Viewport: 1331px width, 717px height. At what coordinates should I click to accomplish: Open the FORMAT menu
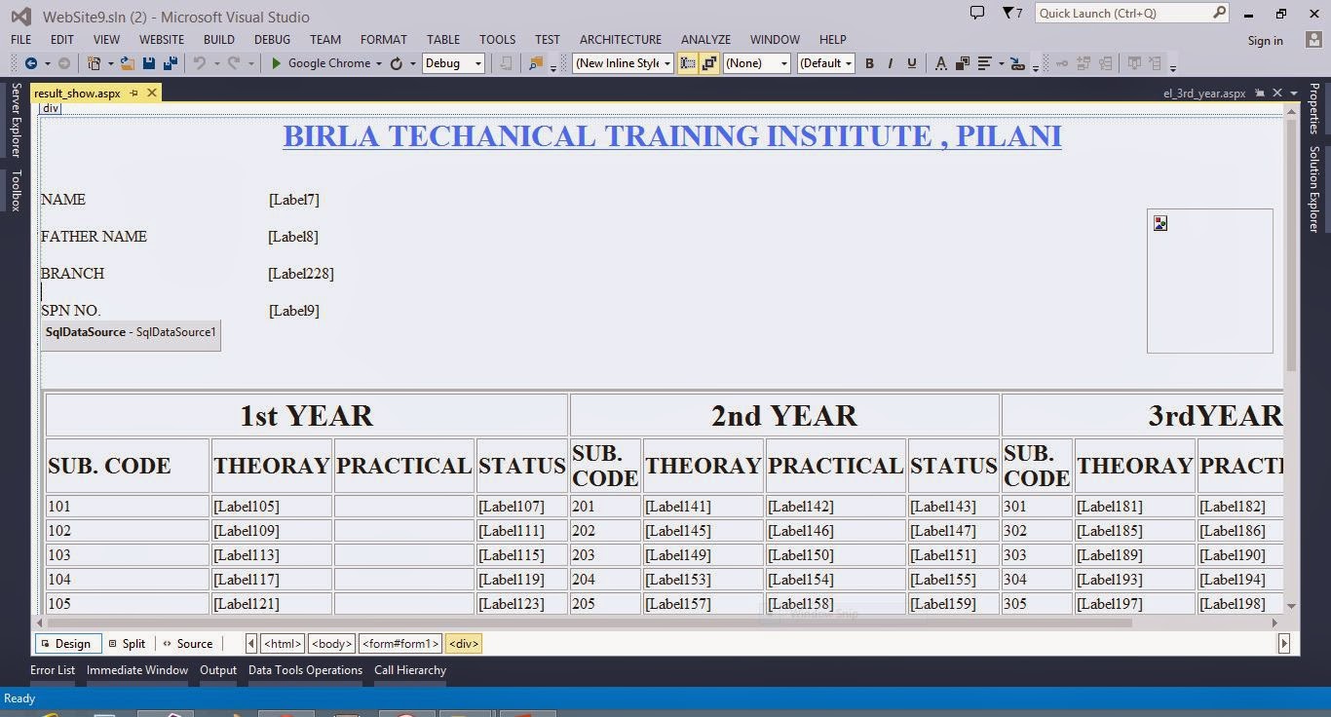(384, 40)
